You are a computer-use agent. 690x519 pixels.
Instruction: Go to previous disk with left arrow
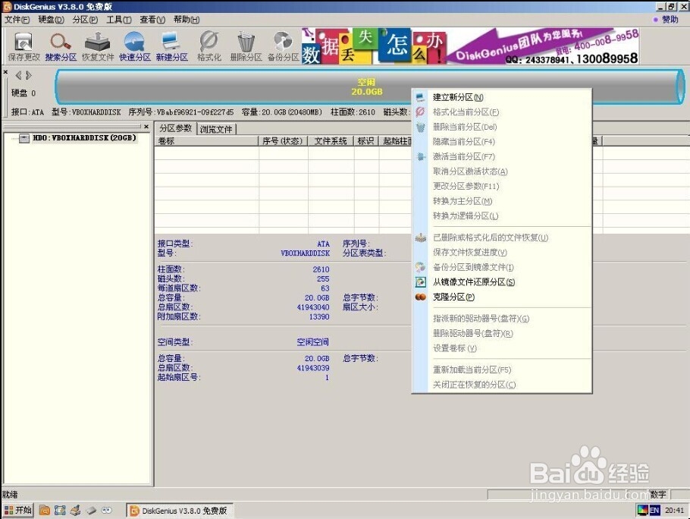(18, 75)
